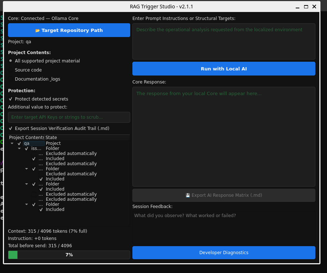Image resolution: width=327 pixels, height=273 pixels.
Task: Uncheck the iss... folder checkbox
Action: click(27, 148)
